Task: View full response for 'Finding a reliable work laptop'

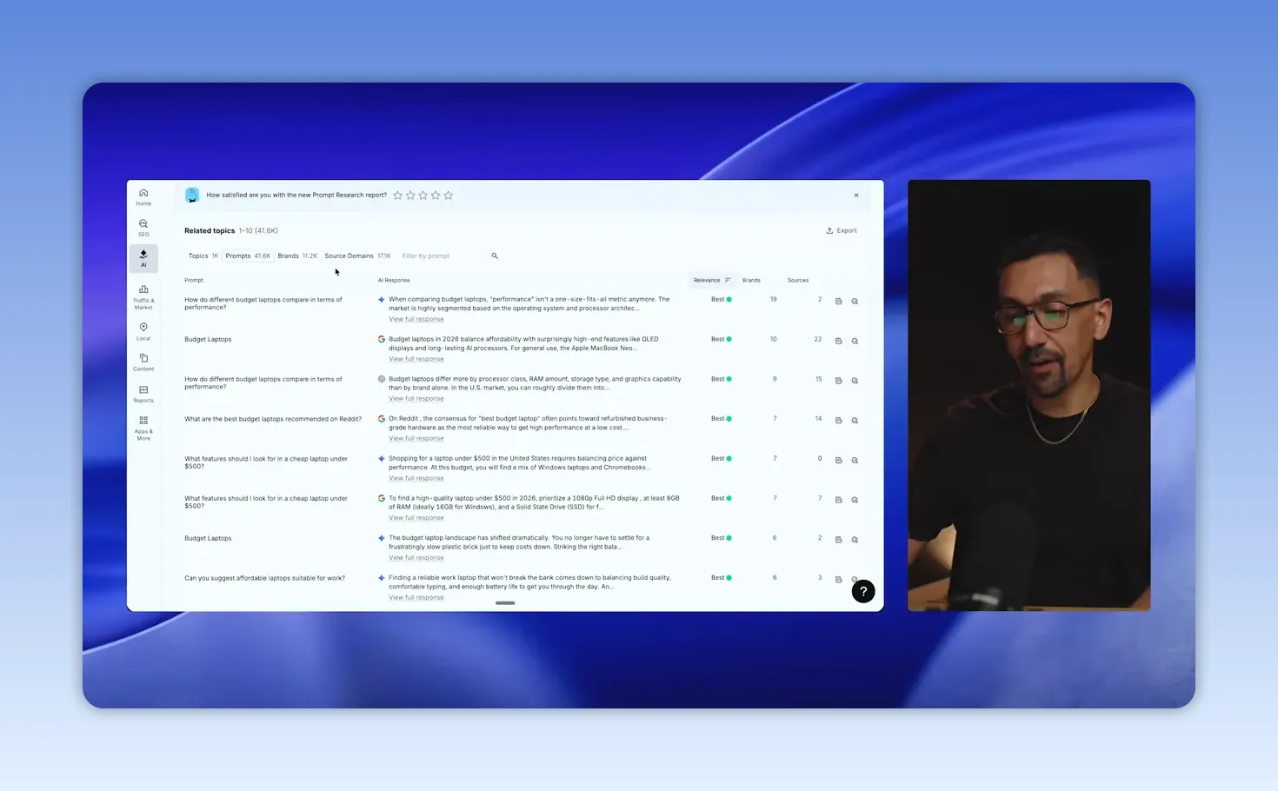Action: pyautogui.click(x=416, y=597)
